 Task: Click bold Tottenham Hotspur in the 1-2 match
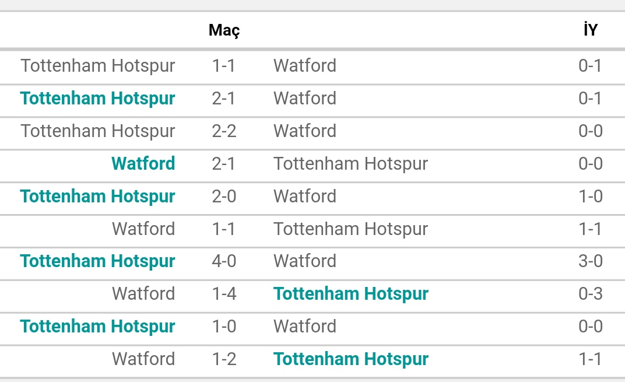(x=351, y=360)
